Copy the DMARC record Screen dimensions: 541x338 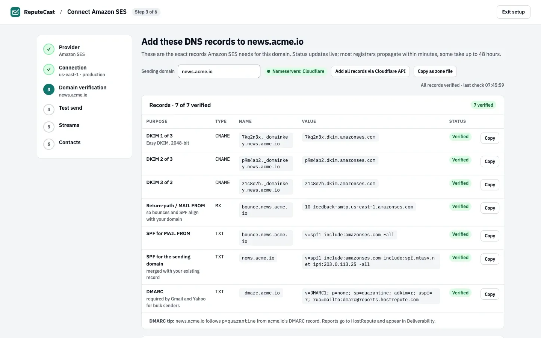[490, 294]
